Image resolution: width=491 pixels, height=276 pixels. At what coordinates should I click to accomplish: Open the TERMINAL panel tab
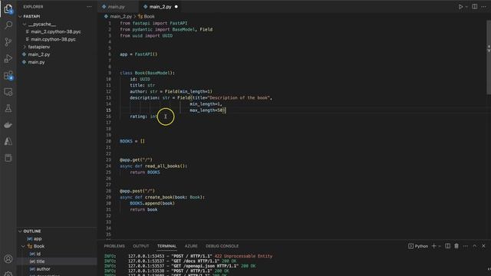click(167, 246)
